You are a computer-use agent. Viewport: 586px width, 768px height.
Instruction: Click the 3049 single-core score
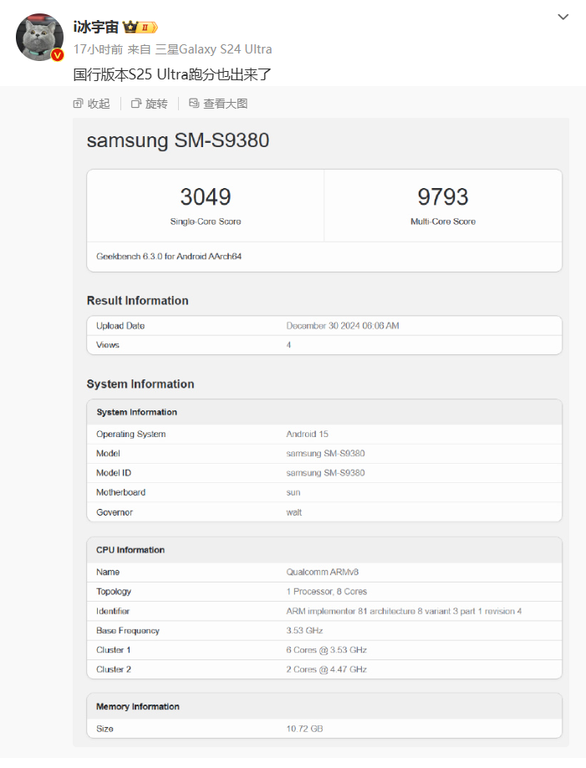(x=206, y=197)
